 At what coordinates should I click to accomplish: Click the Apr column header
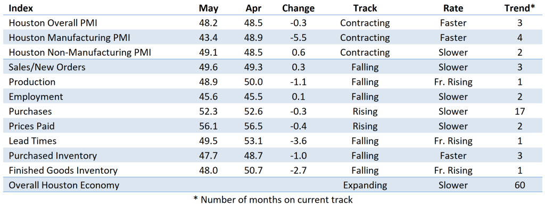(253, 8)
